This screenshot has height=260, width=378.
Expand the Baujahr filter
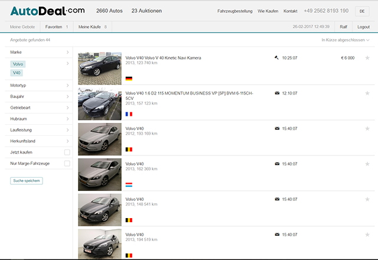pyautogui.click(x=38, y=96)
